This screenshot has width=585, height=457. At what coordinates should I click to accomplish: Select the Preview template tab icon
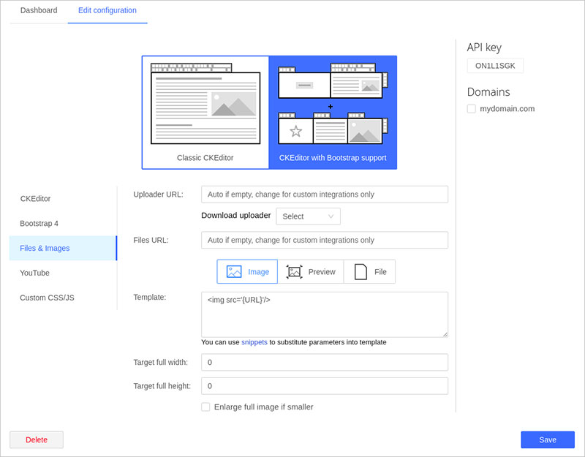click(295, 271)
